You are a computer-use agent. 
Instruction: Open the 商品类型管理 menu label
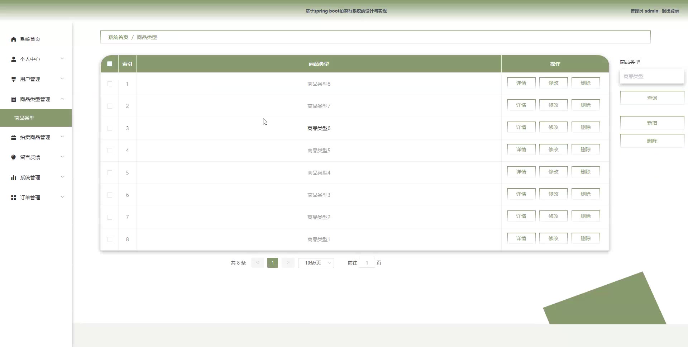[x=35, y=99]
